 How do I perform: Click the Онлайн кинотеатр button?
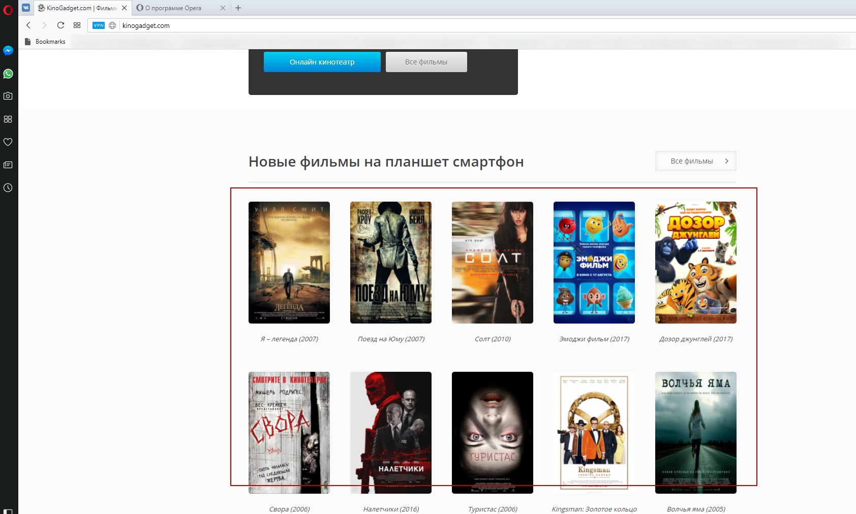pos(322,62)
